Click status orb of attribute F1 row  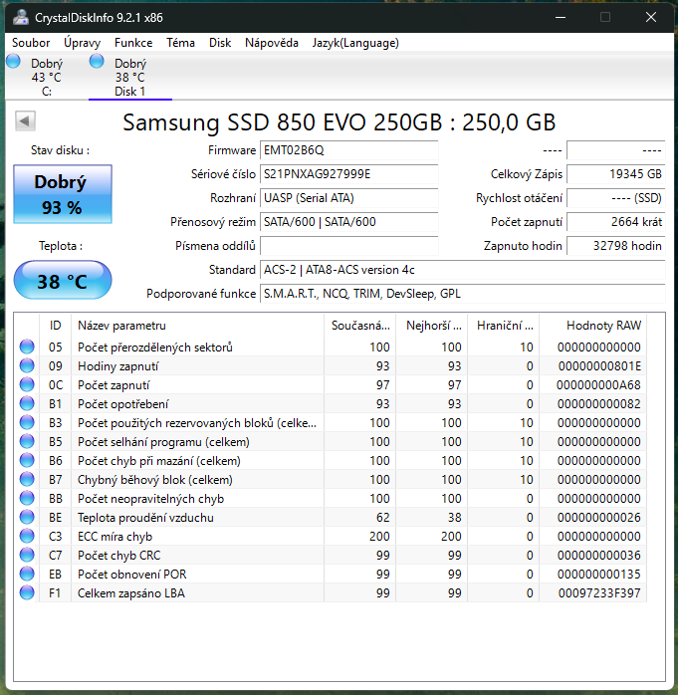pyautogui.click(x=27, y=592)
